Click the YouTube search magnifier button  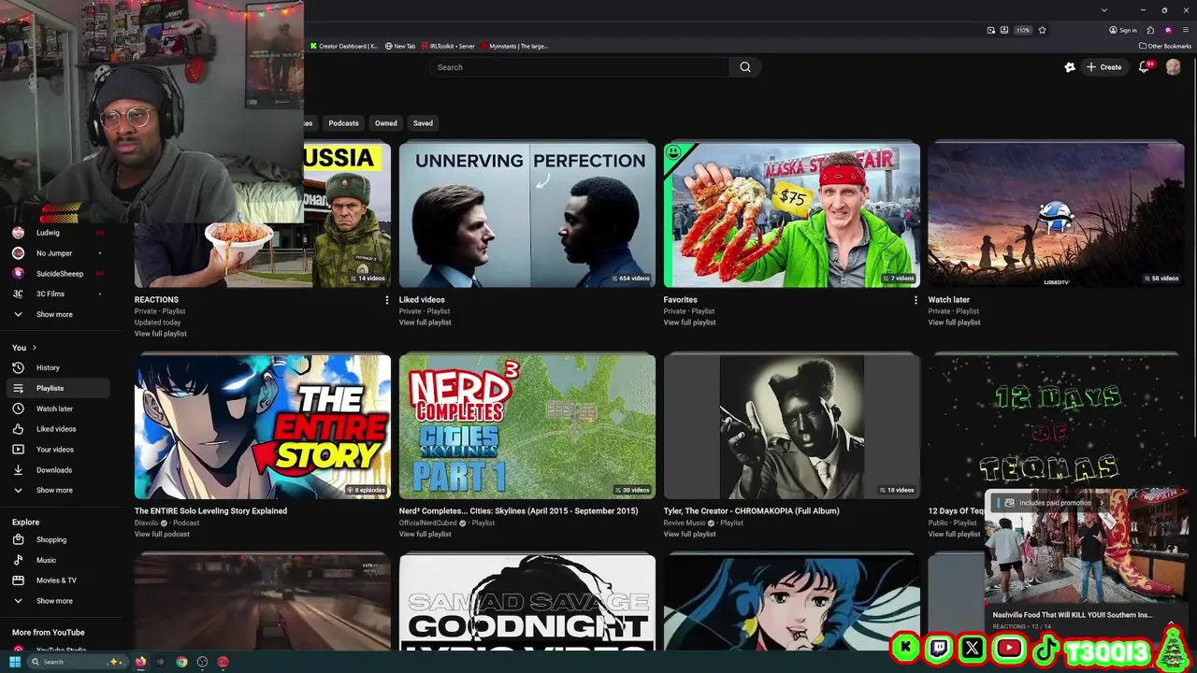(745, 67)
